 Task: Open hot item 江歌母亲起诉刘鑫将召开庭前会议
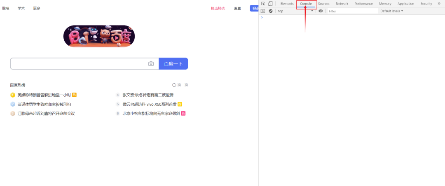[x=46, y=114]
